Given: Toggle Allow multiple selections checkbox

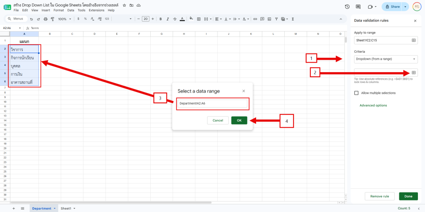Looking at the screenshot, I should (x=357, y=93).
